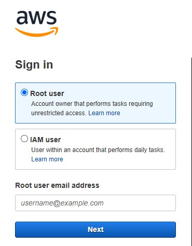Choose the white IAM user option card
The width and height of the screenshot is (192, 246).
click(95, 149)
